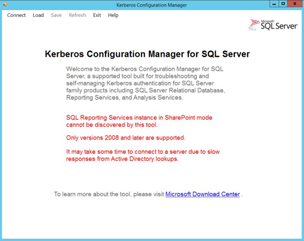Open the Help menu
The height and width of the screenshot is (241, 304).
click(113, 15)
